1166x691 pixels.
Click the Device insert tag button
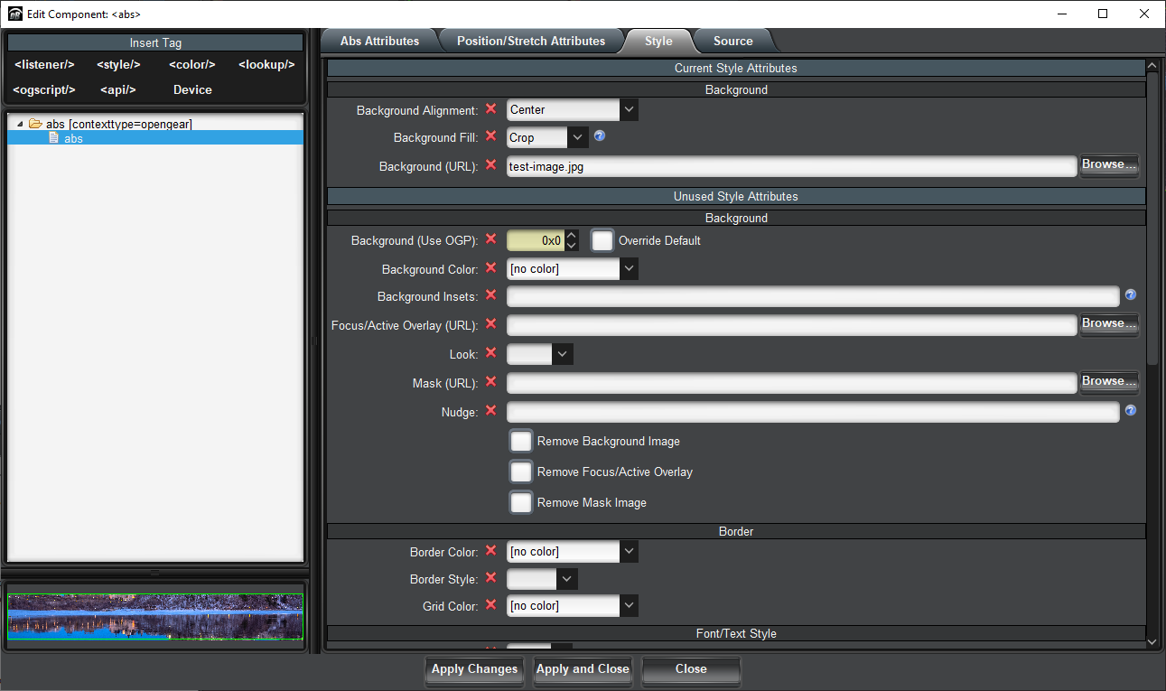pos(192,90)
